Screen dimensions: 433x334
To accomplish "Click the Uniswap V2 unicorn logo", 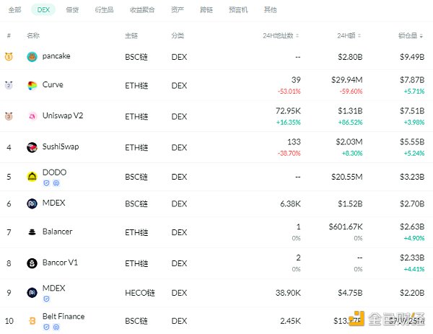I will click(32, 116).
